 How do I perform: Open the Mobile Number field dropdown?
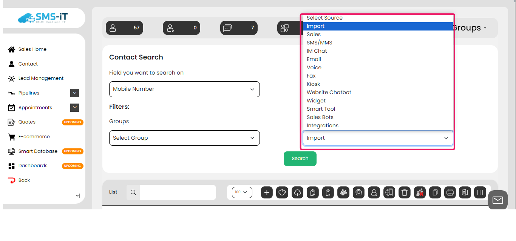(x=184, y=89)
